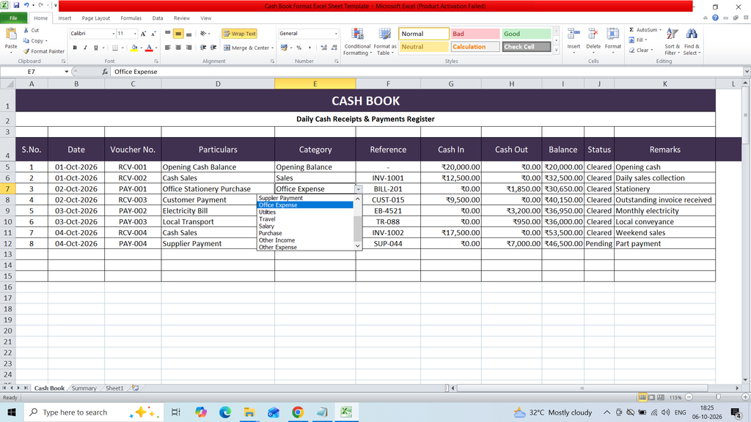Expand the cell styles gallery
This screenshot has width=751, height=422.
point(556,50)
